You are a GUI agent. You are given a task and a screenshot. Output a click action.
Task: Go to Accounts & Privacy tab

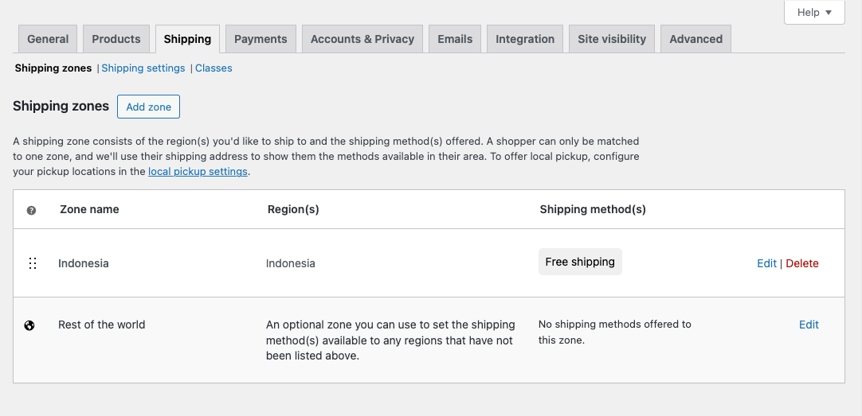click(x=362, y=39)
